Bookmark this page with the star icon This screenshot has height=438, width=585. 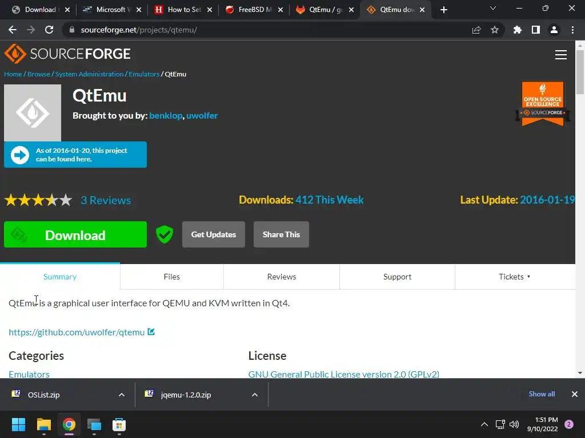495,30
